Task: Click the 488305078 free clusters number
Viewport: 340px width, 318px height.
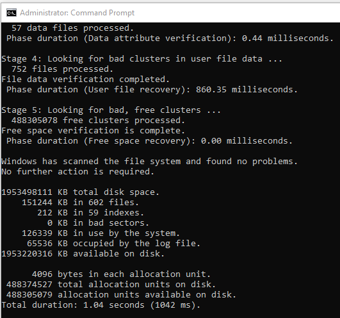Action: (x=35, y=121)
